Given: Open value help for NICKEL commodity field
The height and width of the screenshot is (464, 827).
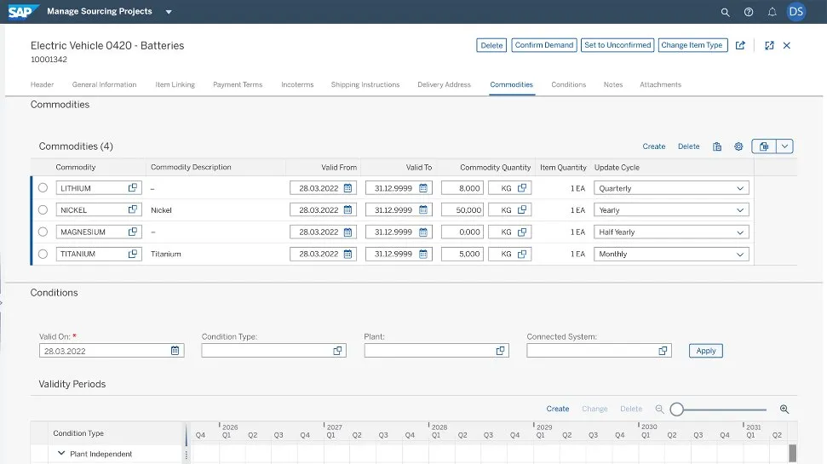Looking at the screenshot, I should tap(133, 209).
